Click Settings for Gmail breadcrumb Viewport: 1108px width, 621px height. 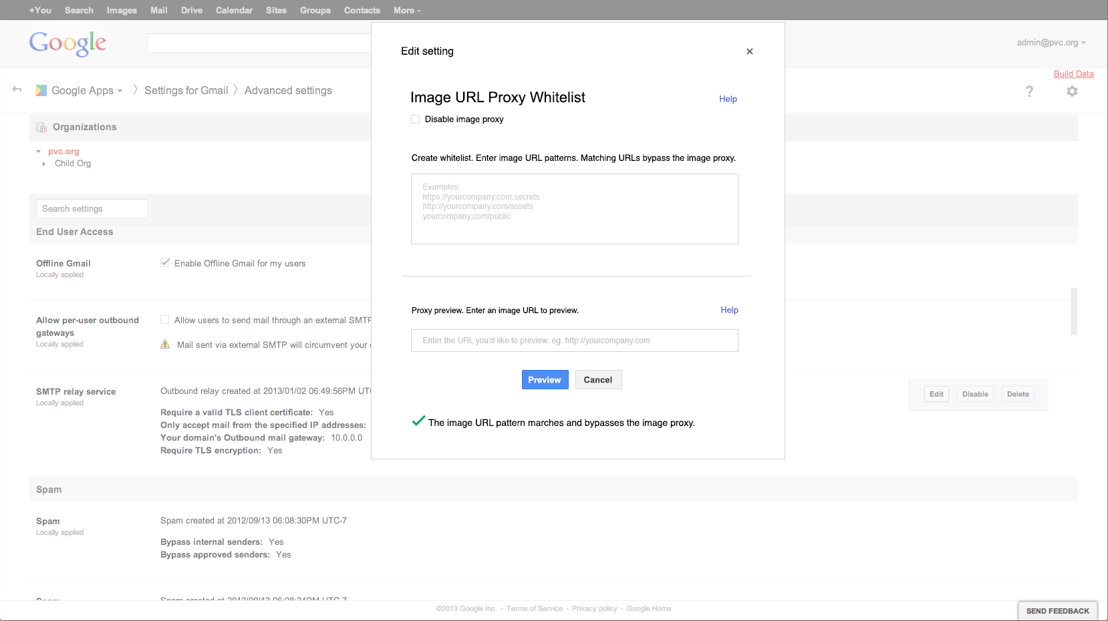pos(186,90)
